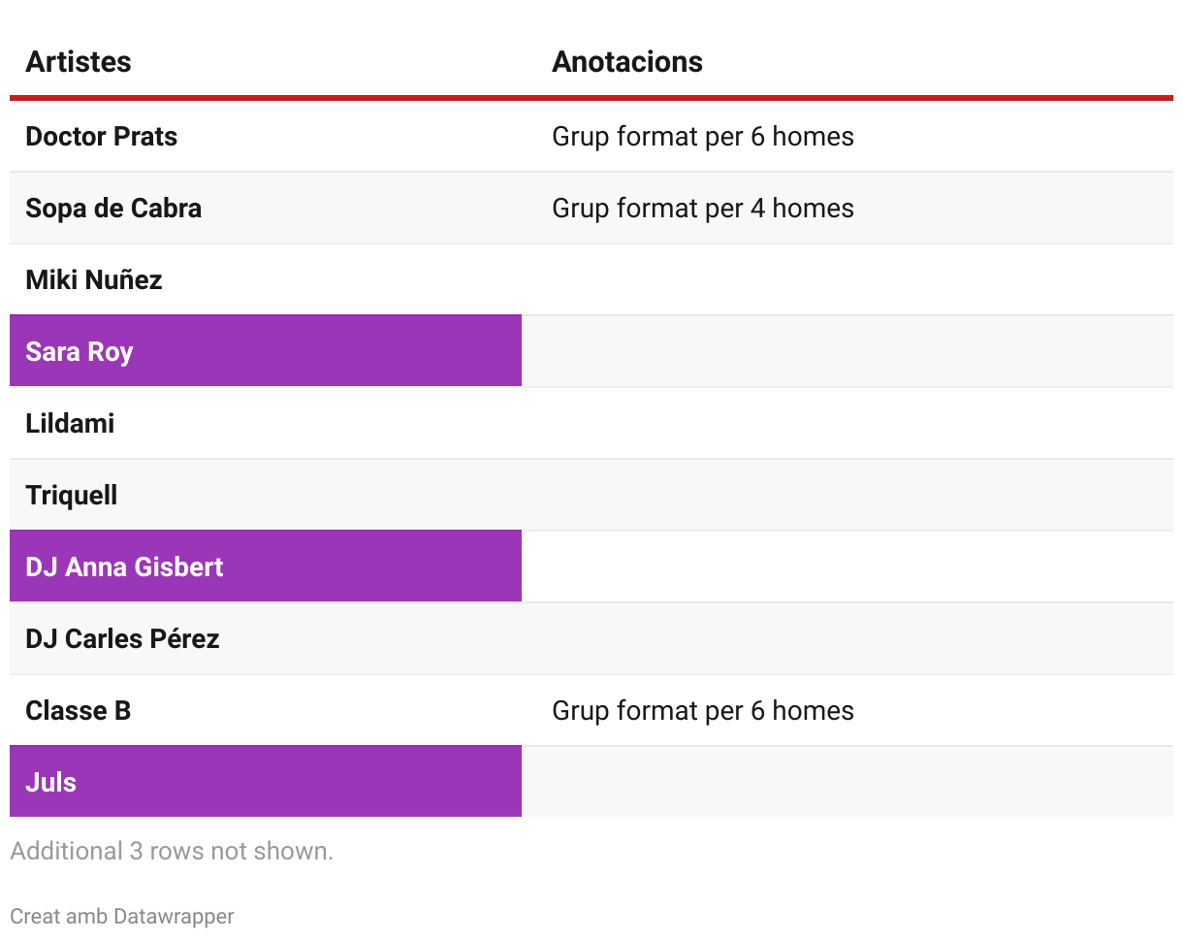Select the Lildami artist row
This screenshot has width=1183, height=939.
70,424
